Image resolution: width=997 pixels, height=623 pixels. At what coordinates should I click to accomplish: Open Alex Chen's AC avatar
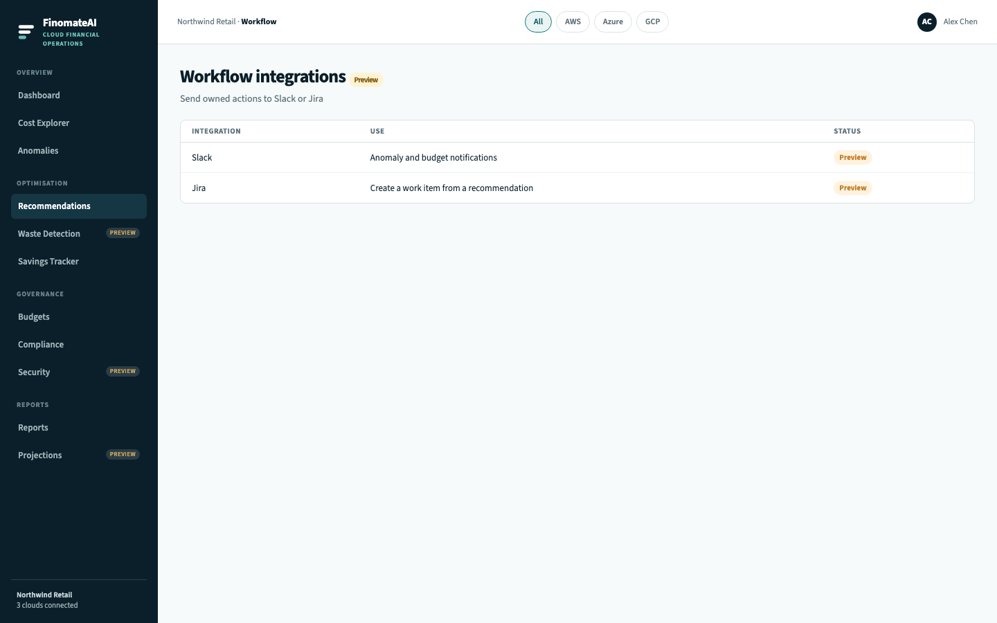point(927,22)
